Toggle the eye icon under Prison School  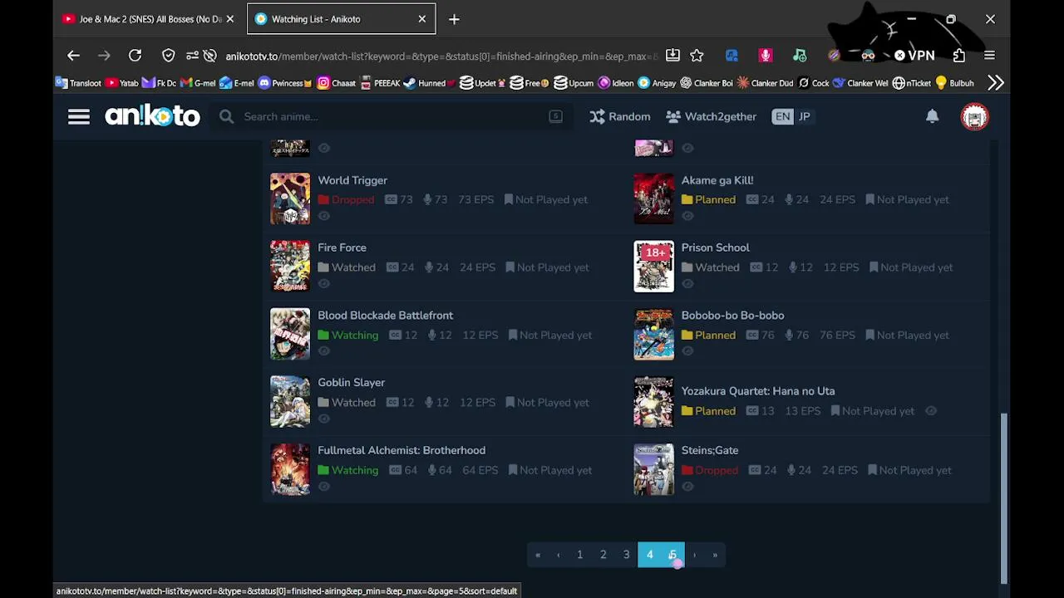(687, 284)
